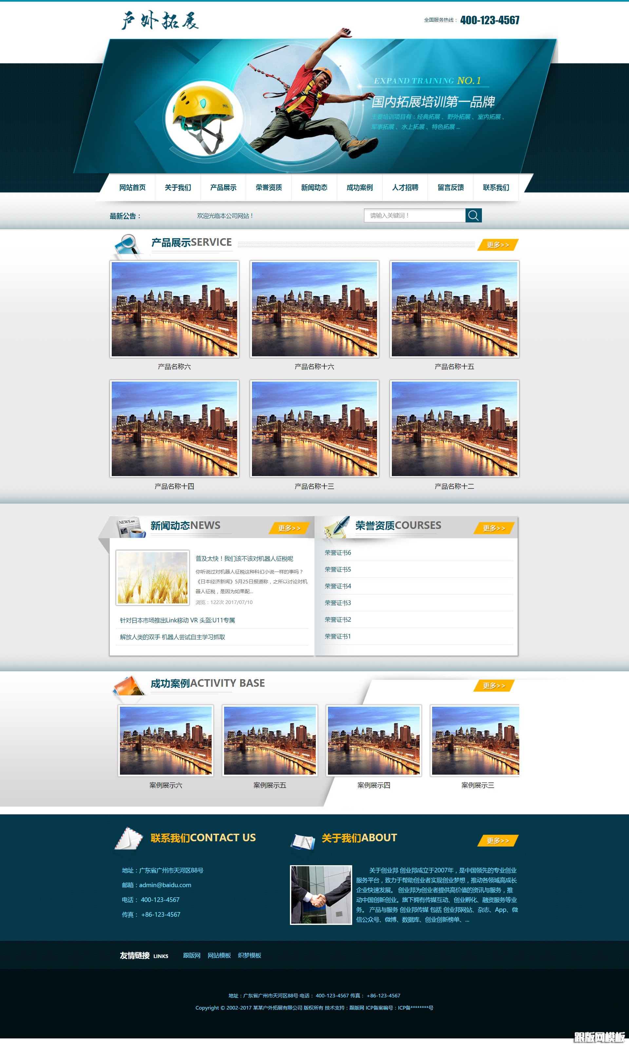Open the 产品名称十六 product thumbnail
The width and height of the screenshot is (629, 1045).
[x=314, y=309]
